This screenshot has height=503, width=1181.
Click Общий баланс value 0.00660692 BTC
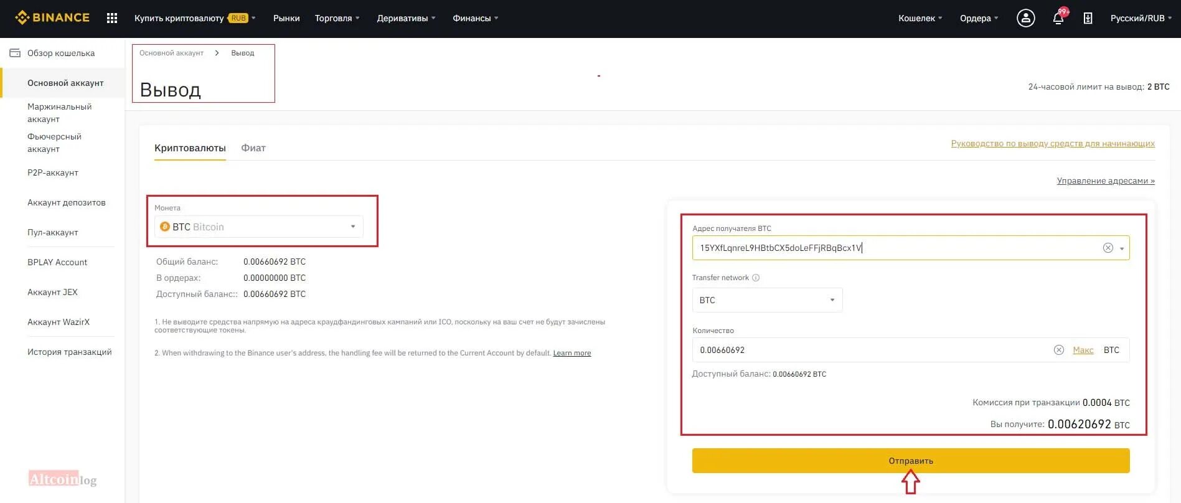coord(275,261)
